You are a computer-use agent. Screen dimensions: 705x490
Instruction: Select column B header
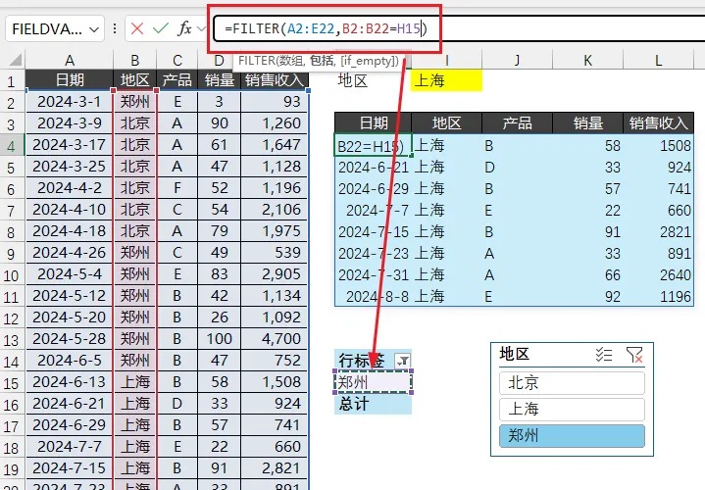[x=134, y=60]
